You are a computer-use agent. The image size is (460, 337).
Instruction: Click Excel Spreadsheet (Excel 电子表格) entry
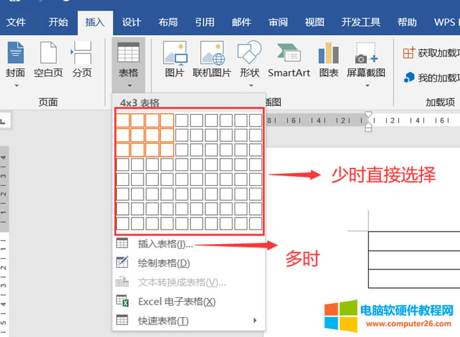[x=176, y=301]
